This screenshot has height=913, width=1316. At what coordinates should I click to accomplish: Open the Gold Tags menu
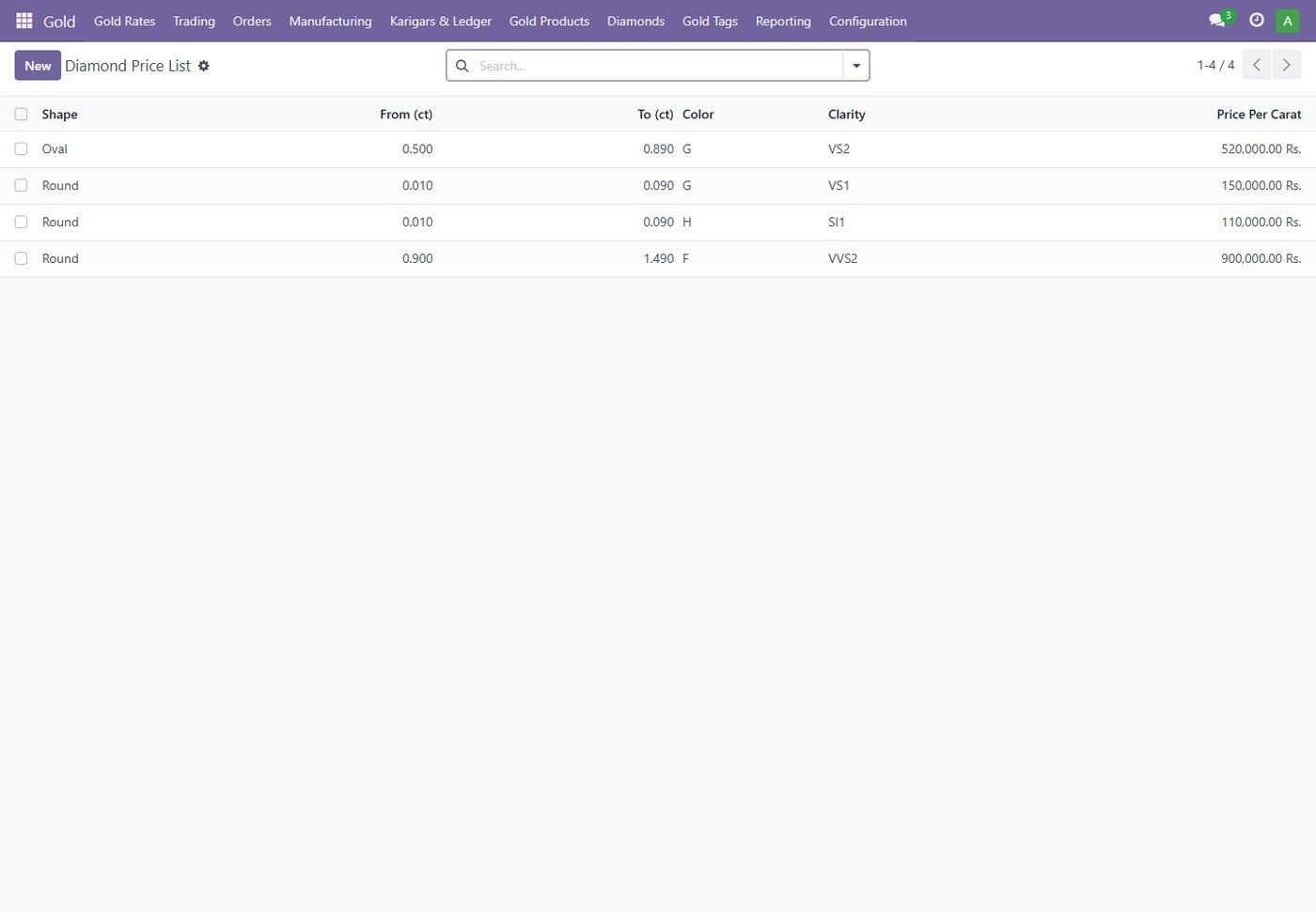710,21
